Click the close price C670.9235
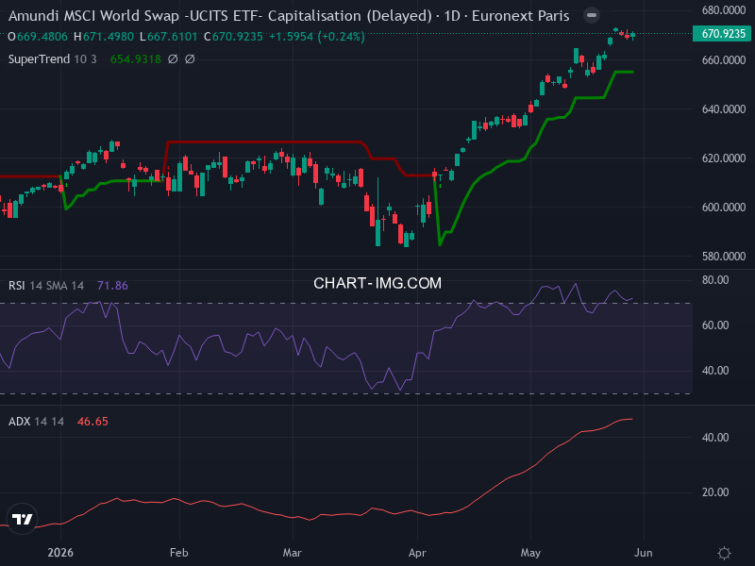 [233, 37]
